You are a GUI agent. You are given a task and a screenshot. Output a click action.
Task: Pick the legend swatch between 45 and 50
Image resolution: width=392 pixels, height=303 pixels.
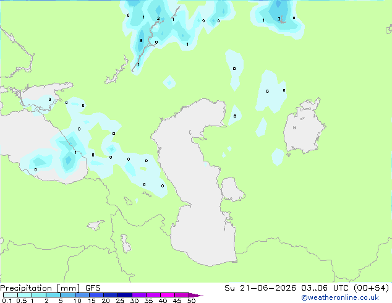[x=182, y=295]
